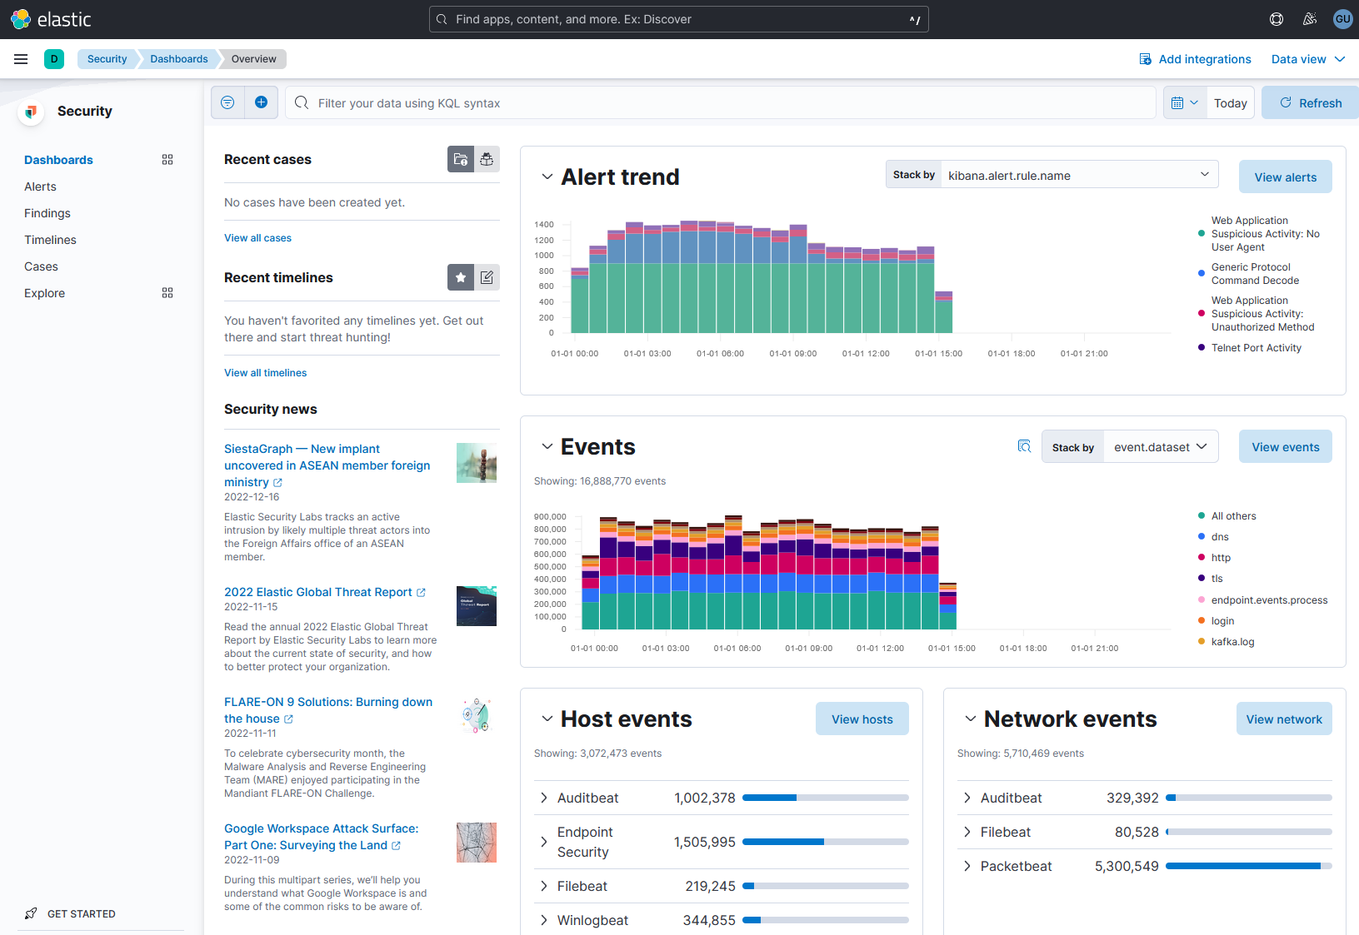This screenshot has height=935, width=1359.
Task: Click the View network button
Action: (x=1284, y=719)
